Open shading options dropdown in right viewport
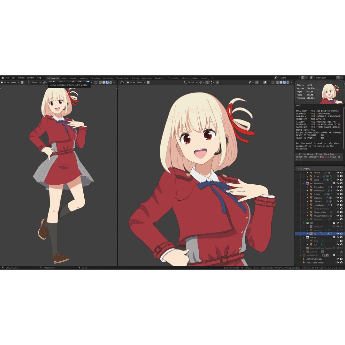 click(x=291, y=82)
